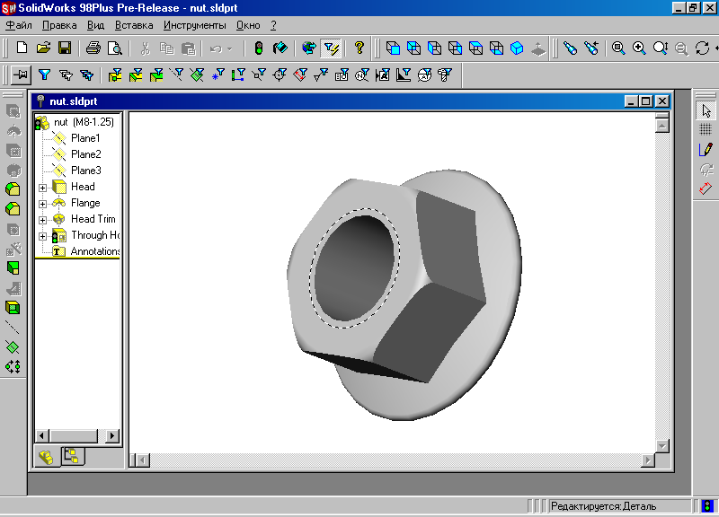Click viewport vertical scroll down arrow

(662, 445)
